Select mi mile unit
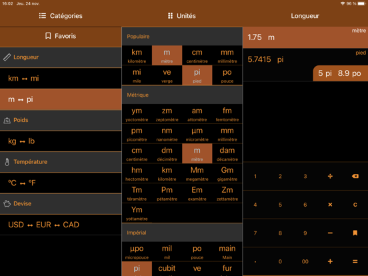This screenshot has width=368, height=276. click(137, 75)
